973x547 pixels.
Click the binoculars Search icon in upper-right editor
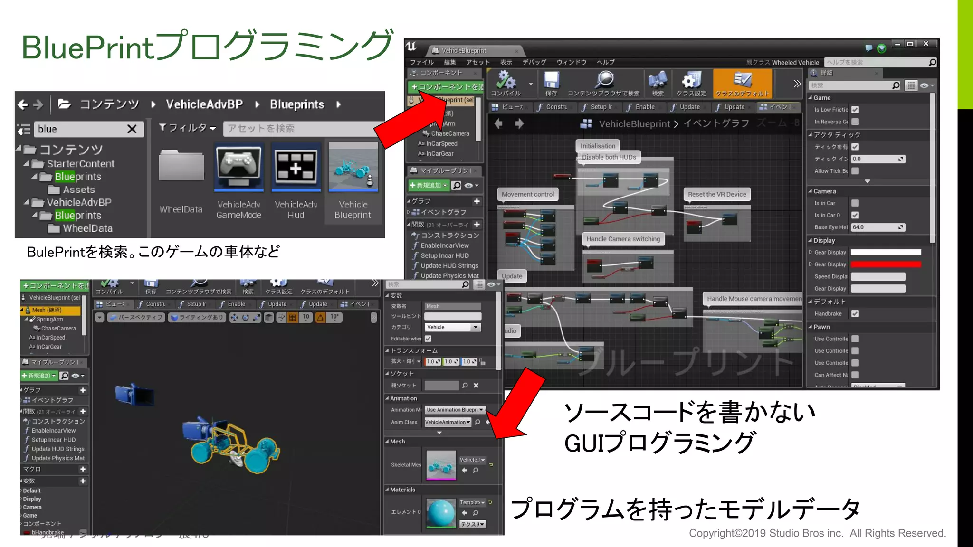[x=658, y=79]
